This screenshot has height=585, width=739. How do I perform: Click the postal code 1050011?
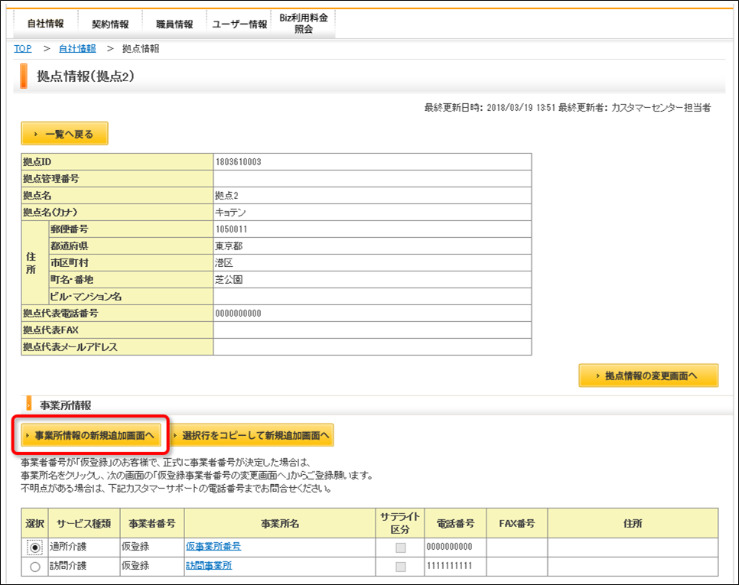tap(231, 229)
